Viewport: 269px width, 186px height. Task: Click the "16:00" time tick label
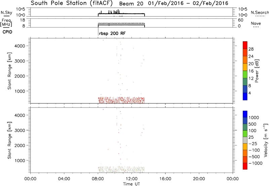point(165,179)
